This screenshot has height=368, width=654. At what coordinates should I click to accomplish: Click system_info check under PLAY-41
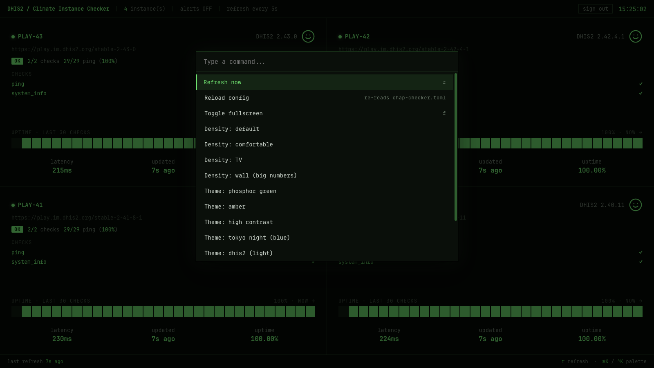tap(29, 262)
